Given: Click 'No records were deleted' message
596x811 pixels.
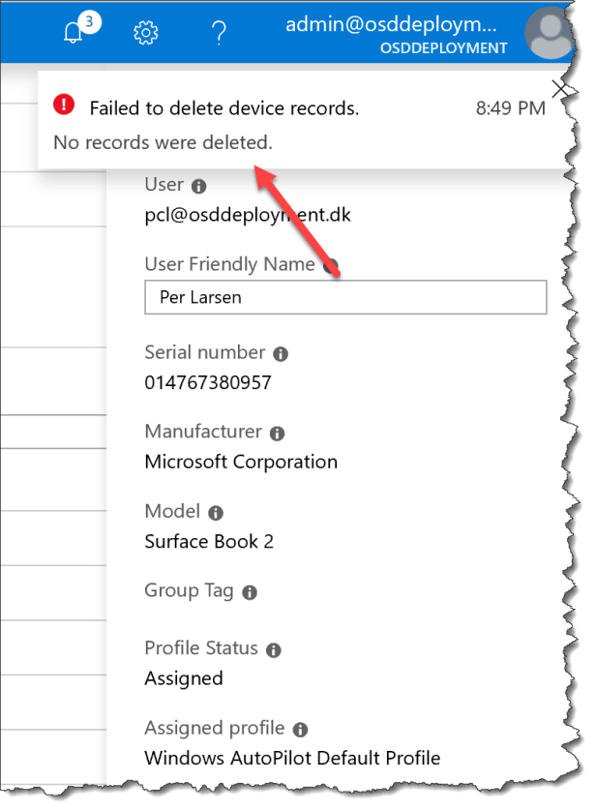Looking at the screenshot, I should point(163,142).
